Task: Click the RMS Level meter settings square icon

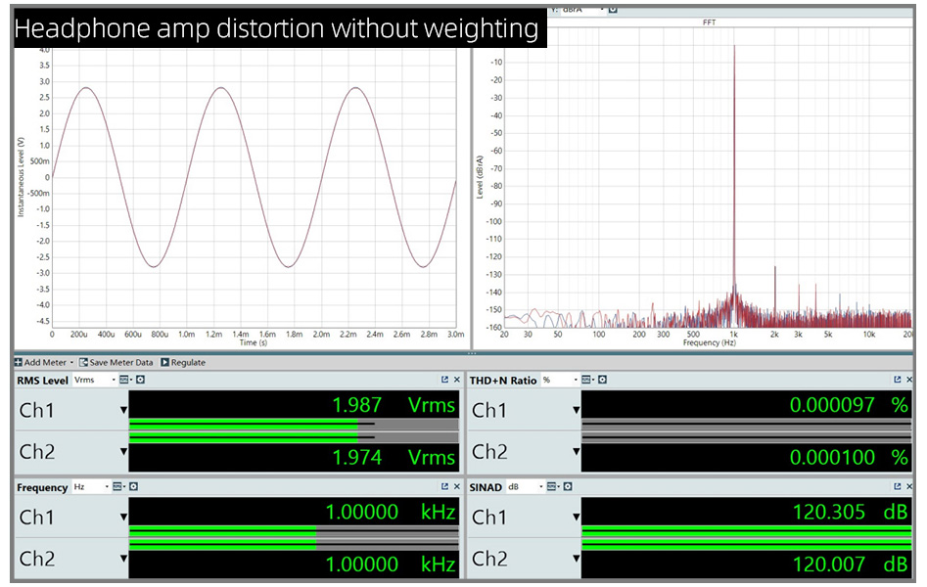Action: pos(141,380)
